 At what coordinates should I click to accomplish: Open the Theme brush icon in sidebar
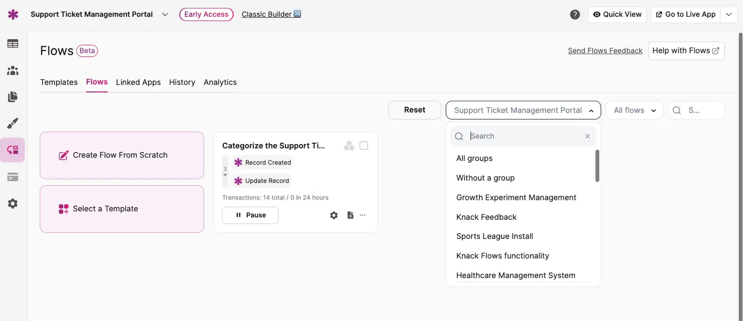point(13,123)
